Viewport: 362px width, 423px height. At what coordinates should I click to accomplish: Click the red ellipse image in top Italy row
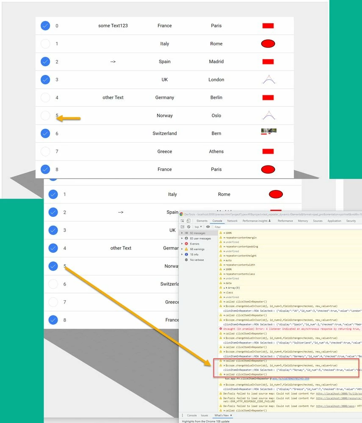tap(268, 44)
